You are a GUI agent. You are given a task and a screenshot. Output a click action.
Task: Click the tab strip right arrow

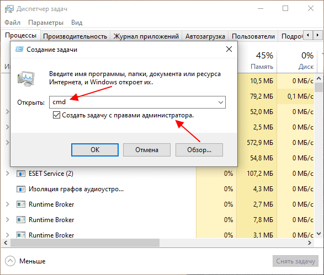point(317,35)
